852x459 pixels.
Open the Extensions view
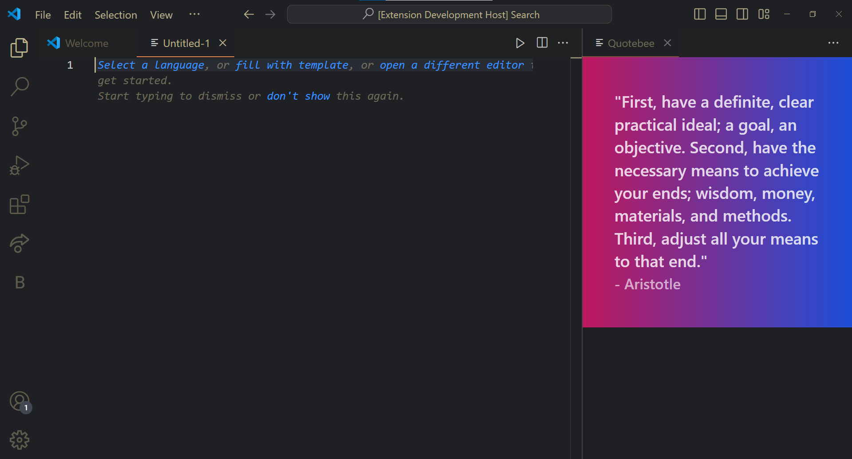coord(19,204)
